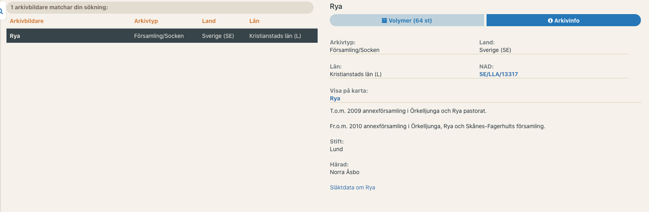Image resolution: width=649 pixels, height=212 pixels.
Task: Sort results by Arkivtyp column header
Action: 146,21
